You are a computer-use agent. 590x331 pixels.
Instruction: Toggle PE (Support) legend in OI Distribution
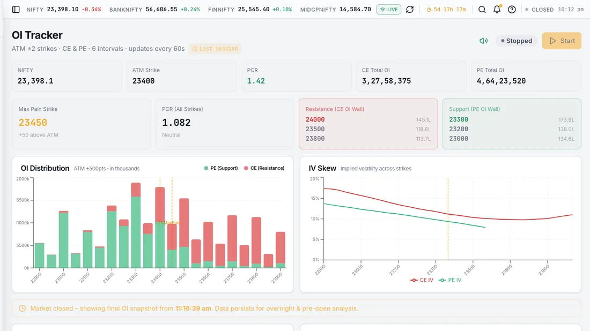point(221,168)
